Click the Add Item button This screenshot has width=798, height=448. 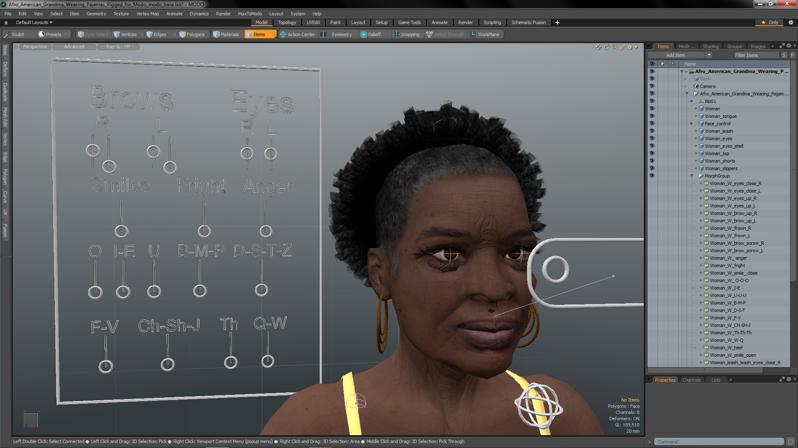pyautogui.click(x=675, y=55)
